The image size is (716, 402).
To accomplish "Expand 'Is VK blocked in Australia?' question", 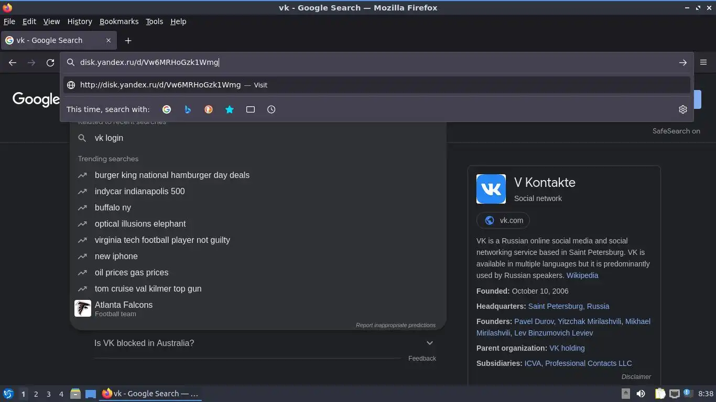I will [264, 343].
